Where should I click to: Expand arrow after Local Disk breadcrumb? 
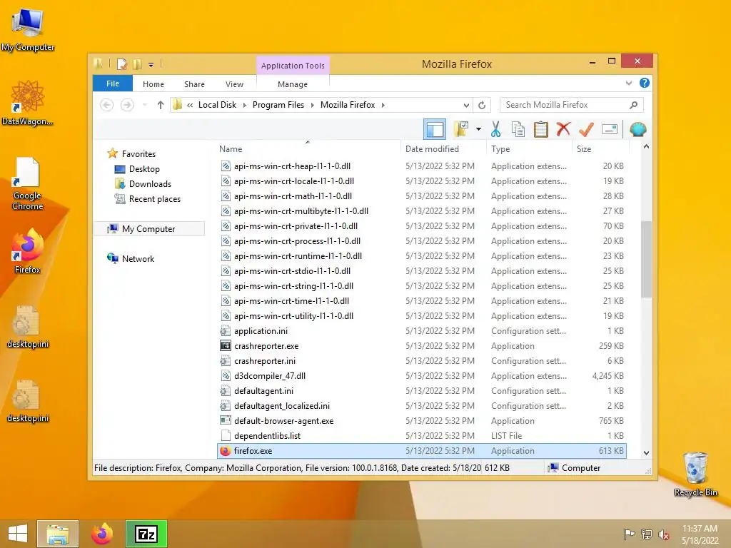tap(245, 105)
